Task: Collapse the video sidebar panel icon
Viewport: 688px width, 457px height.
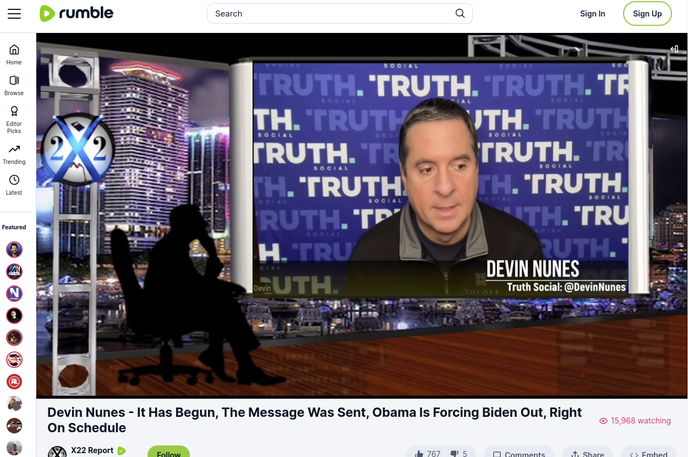Action: [674, 49]
